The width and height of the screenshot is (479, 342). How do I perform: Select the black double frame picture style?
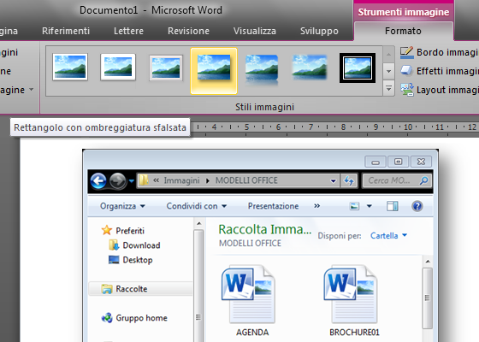[x=358, y=68]
